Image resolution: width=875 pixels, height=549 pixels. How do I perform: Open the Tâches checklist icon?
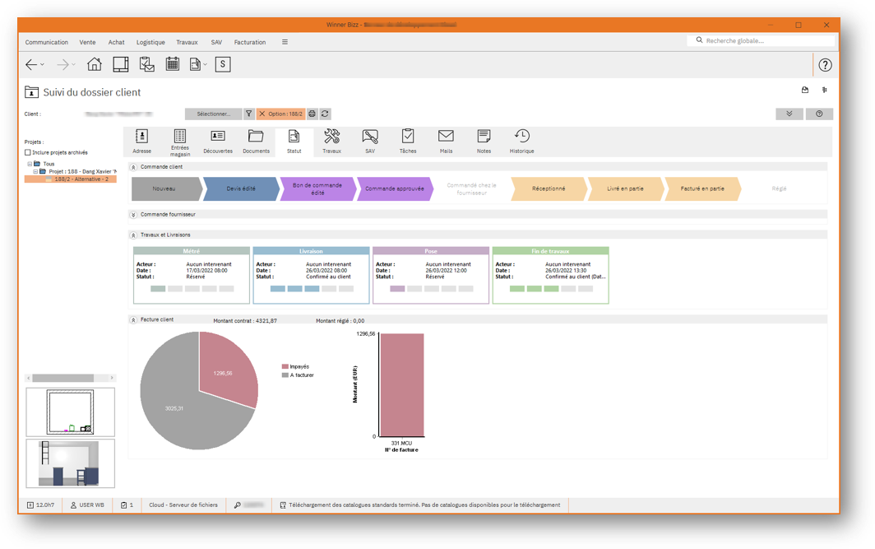[x=407, y=140]
